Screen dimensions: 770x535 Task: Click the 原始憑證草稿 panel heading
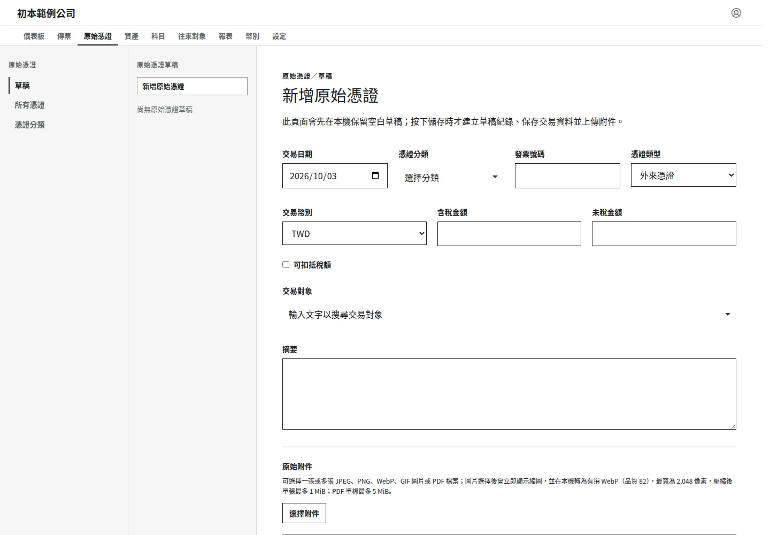158,65
